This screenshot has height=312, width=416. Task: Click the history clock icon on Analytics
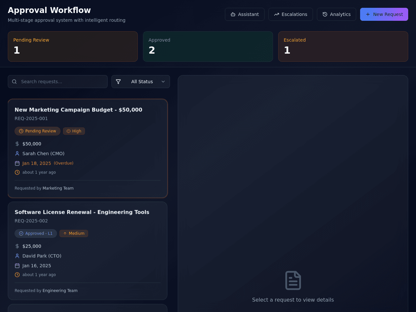[x=325, y=14]
